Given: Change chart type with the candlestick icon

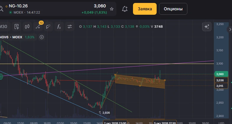Looking at the screenshot, I should [x=27, y=27].
